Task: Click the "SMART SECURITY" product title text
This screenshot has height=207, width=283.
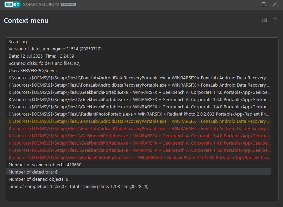Action: pyautogui.click(x=41, y=4)
